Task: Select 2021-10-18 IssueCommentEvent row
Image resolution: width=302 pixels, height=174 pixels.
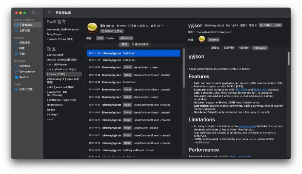Action: [x=134, y=120]
